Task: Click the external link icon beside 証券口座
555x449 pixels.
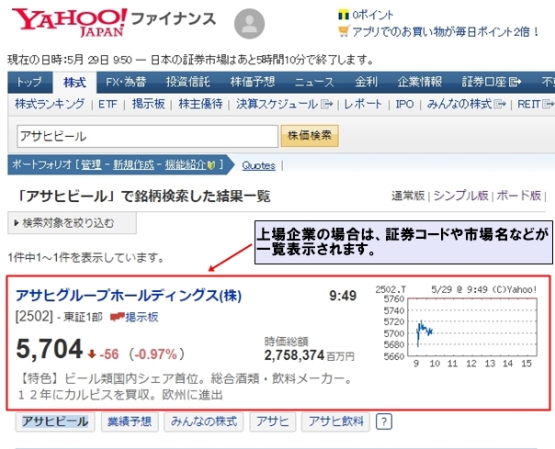Action: coord(515,82)
